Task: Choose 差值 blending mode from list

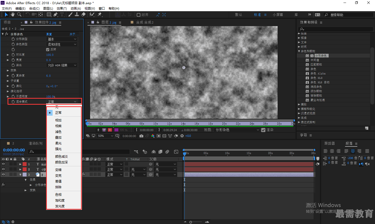Action: (58, 181)
